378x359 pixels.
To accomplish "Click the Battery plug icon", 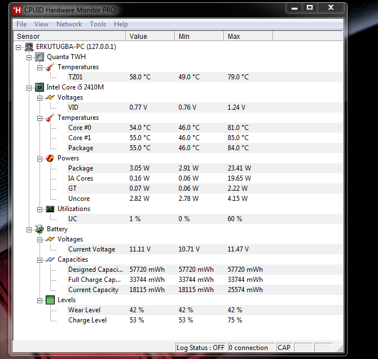I will pos(39,229).
